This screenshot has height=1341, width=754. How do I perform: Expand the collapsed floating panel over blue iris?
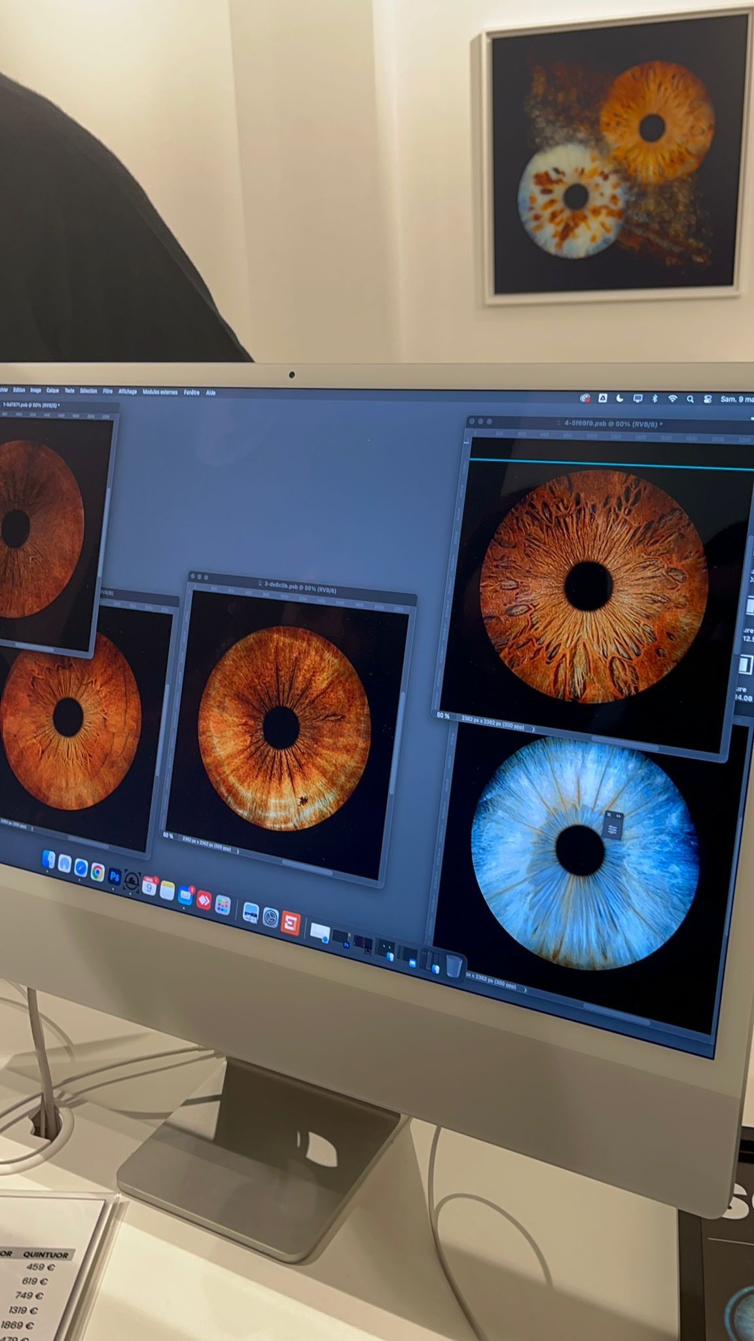click(x=618, y=815)
